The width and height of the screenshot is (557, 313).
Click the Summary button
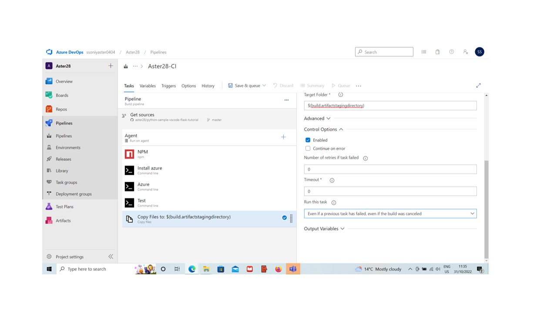(x=312, y=86)
